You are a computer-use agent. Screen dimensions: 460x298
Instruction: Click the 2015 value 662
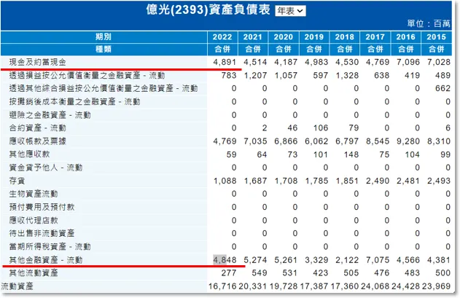click(x=443, y=88)
